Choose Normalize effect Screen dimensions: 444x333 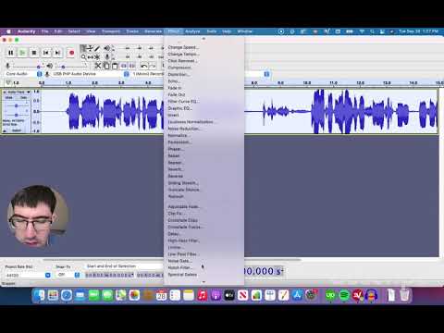tap(203, 135)
